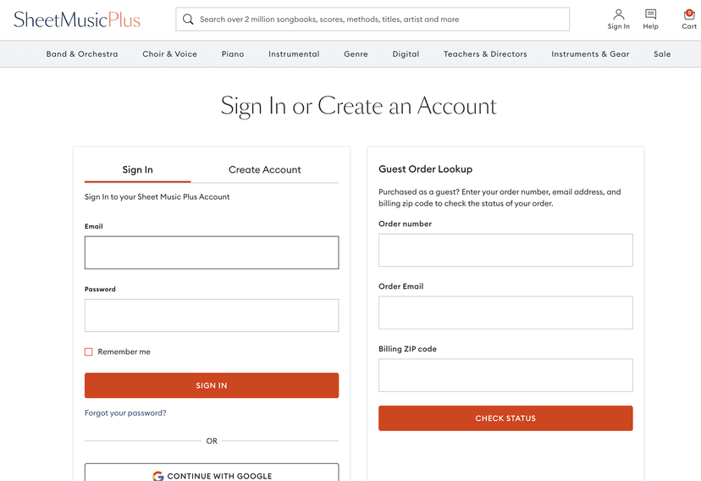Open the Help chat icon
Viewport: 701px width, 481px height.
650,14
